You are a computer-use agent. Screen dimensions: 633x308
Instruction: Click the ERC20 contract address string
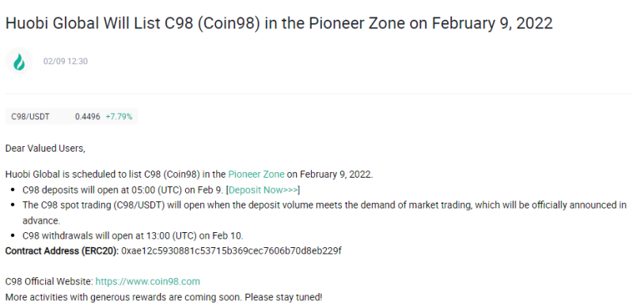tap(231, 251)
